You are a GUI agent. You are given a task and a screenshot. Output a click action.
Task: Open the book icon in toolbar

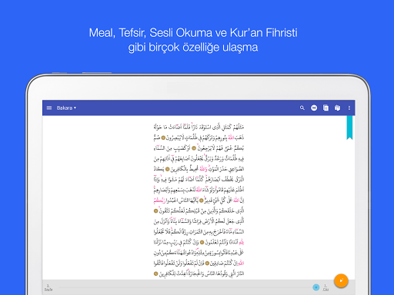(x=337, y=108)
